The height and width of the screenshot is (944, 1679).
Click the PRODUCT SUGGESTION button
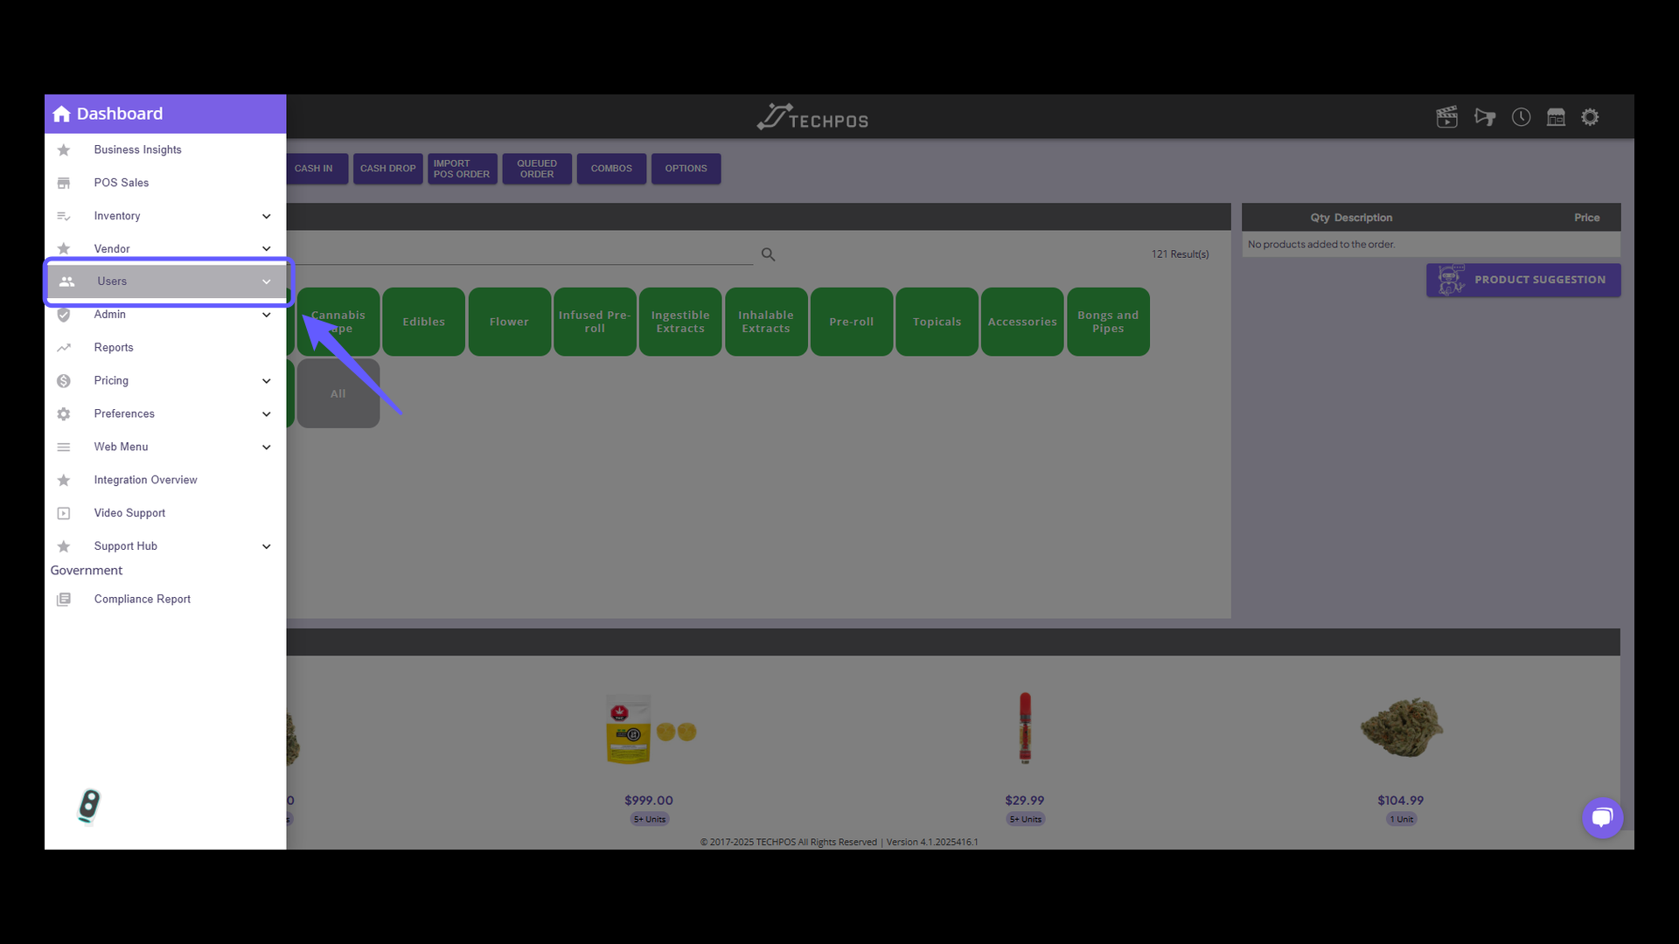click(1522, 280)
